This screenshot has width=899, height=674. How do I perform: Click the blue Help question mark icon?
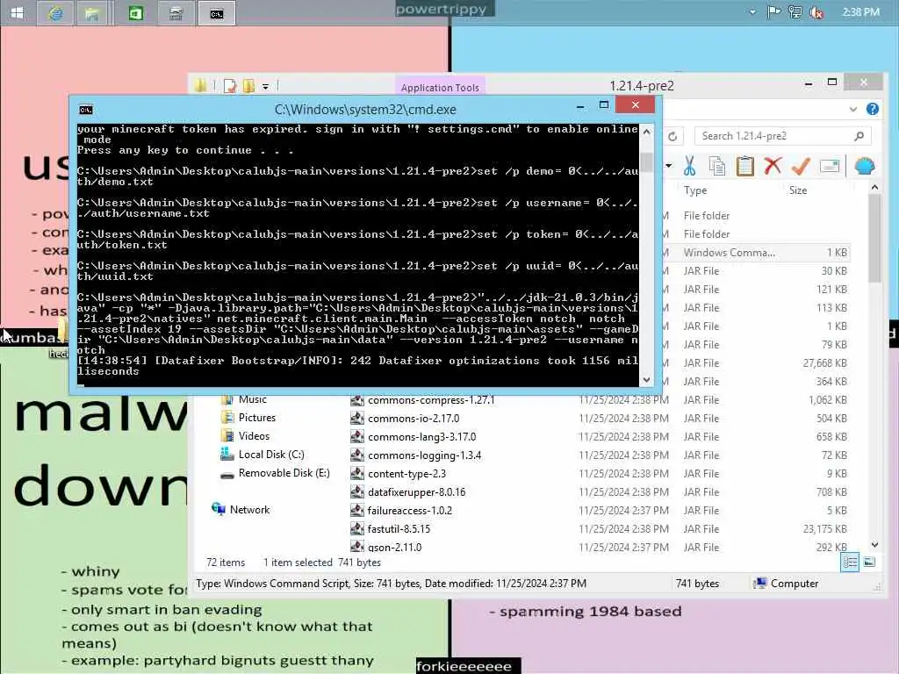[873, 109]
